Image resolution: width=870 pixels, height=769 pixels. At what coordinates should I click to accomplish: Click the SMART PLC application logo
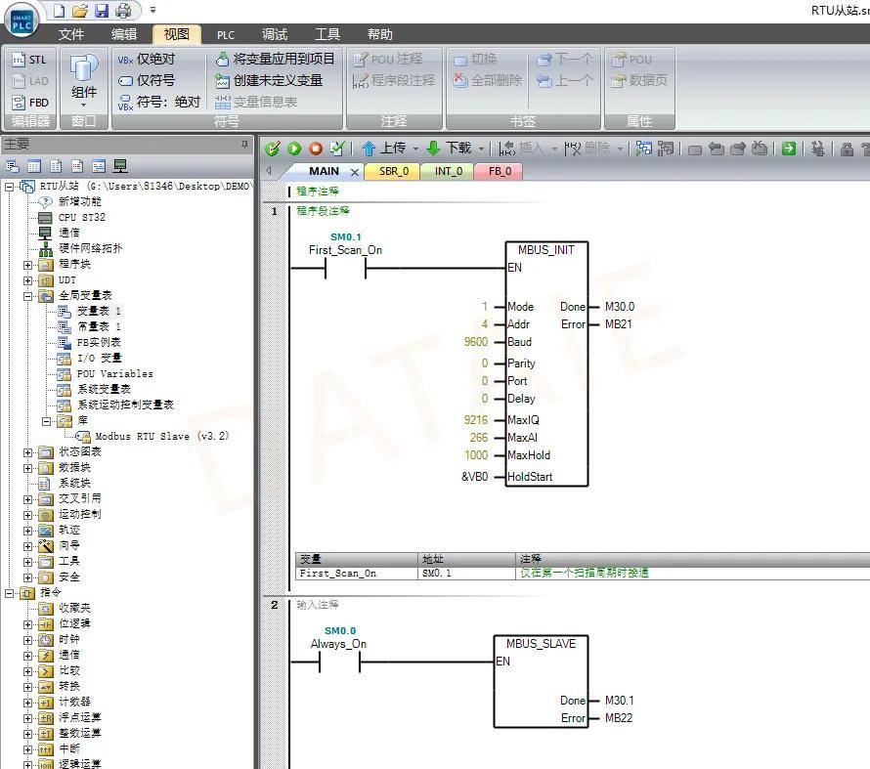tap(22, 21)
